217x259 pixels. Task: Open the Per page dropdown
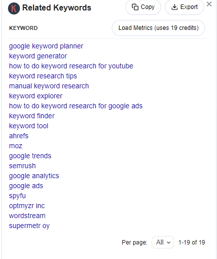163,242
